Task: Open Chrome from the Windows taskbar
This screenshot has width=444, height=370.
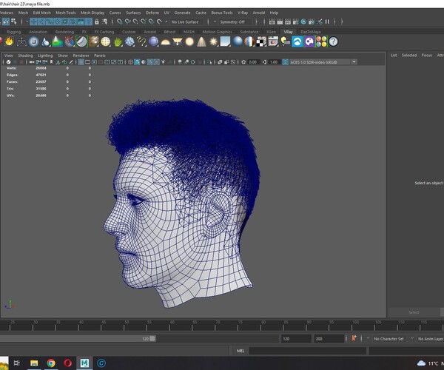Action: pos(51,363)
